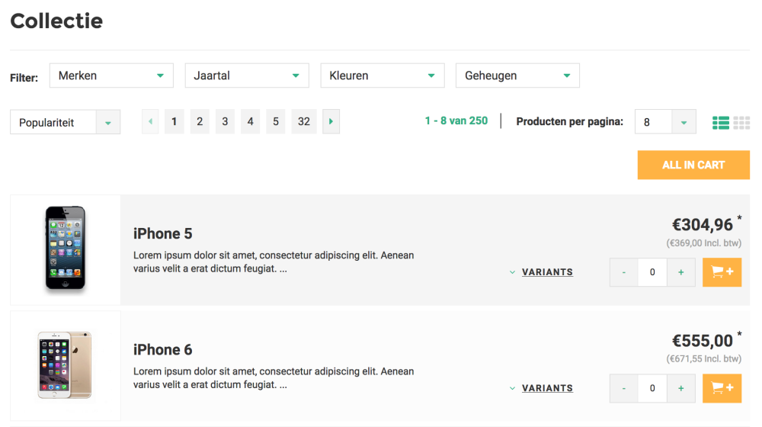
Task: Decrease iPhone 5 quantity with minus
Action: [x=624, y=272]
